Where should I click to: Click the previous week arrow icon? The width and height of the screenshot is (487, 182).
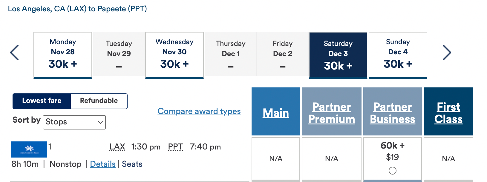click(15, 53)
